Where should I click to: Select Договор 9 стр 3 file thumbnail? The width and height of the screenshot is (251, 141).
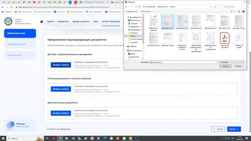pyautogui.click(x=196, y=22)
